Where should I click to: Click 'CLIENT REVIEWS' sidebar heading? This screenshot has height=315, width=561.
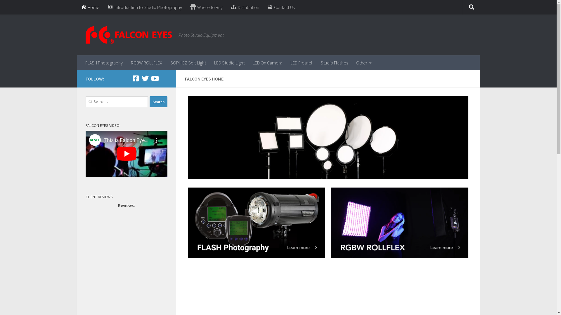[x=99, y=197]
